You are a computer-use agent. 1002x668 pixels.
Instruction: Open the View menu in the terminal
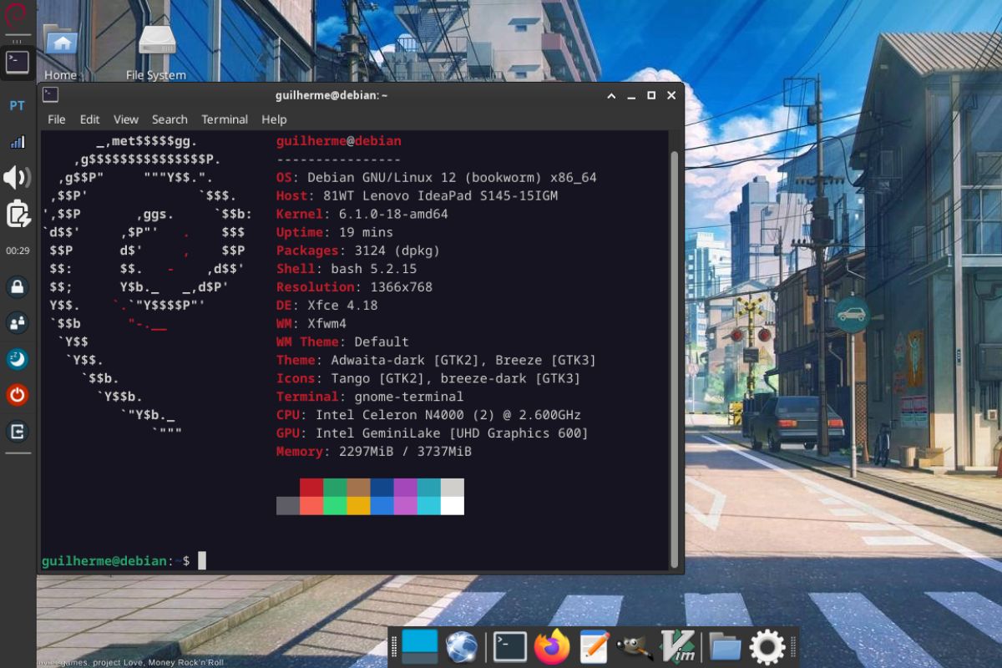pyautogui.click(x=126, y=119)
